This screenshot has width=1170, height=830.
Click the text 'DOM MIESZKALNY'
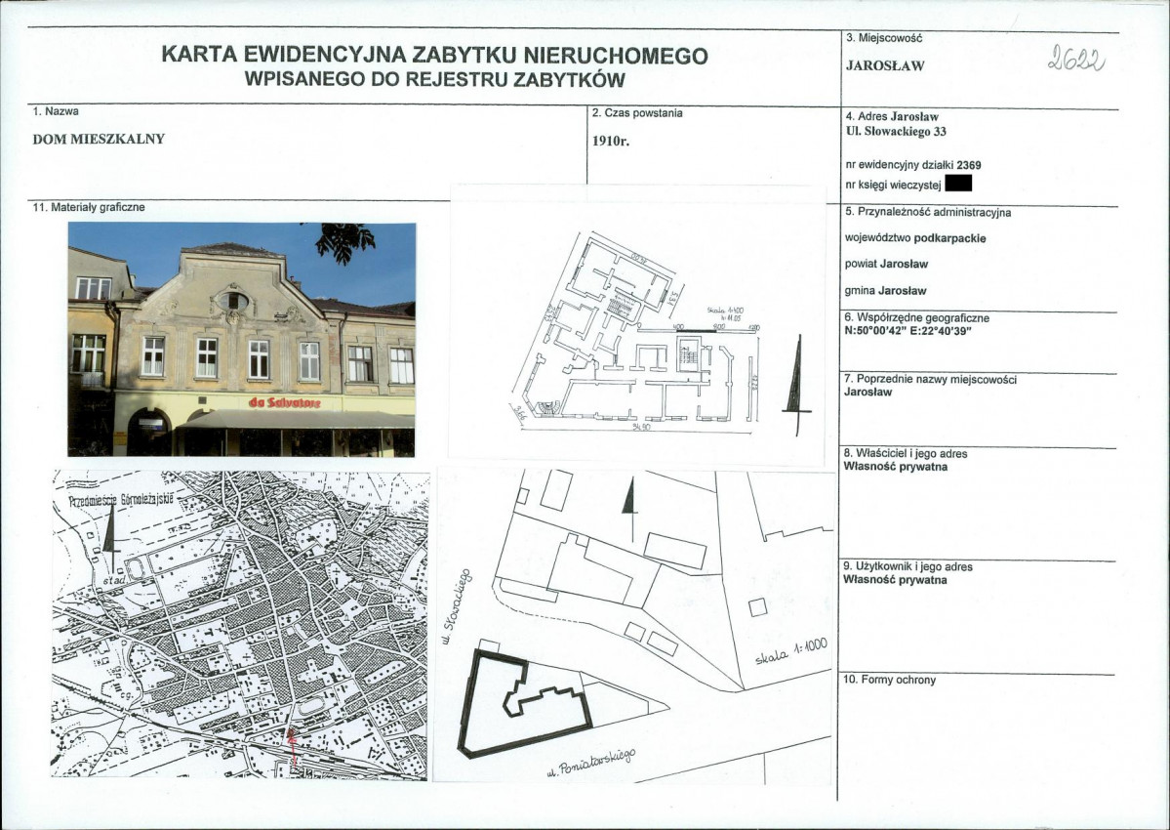(x=99, y=139)
